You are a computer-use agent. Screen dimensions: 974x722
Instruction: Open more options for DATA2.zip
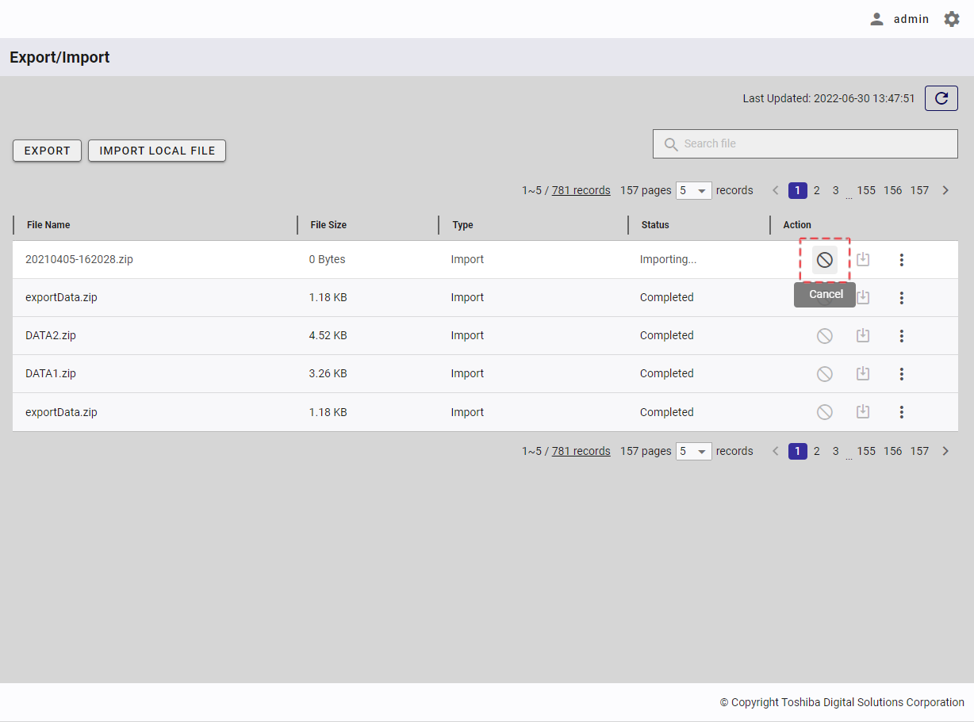click(901, 336)
